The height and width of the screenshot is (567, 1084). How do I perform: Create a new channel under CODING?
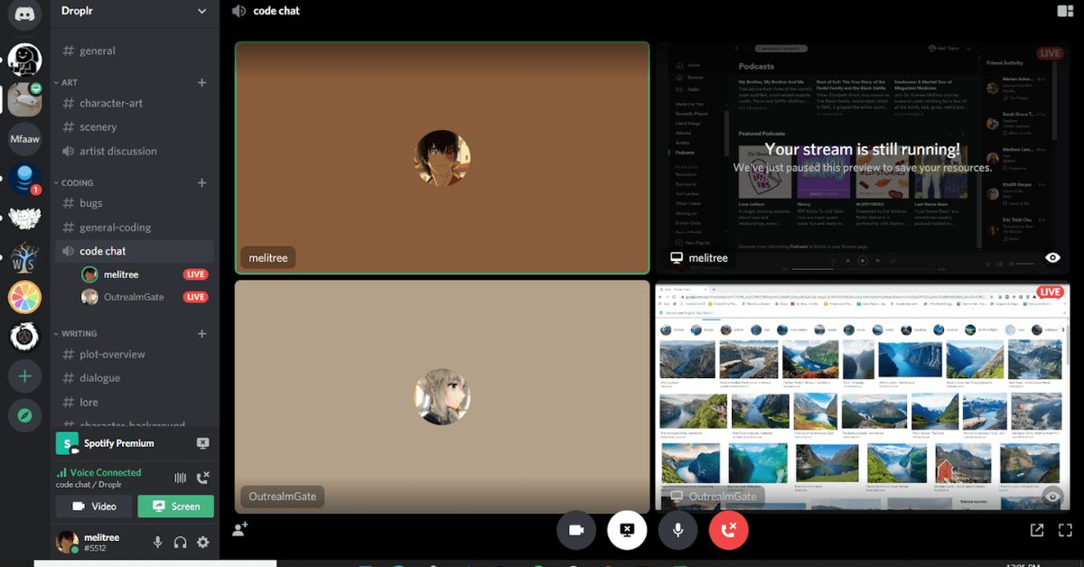pyautogui.click(x=201, y=181)
